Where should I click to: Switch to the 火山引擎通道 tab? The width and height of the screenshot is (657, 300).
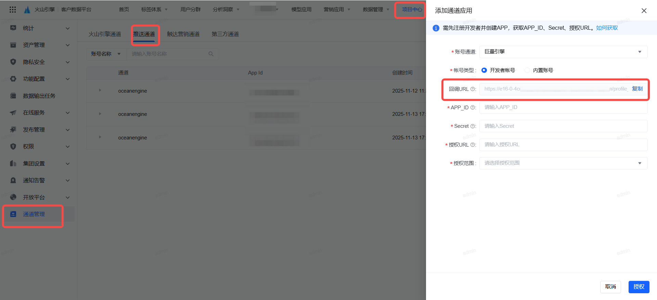click(105, 34)
